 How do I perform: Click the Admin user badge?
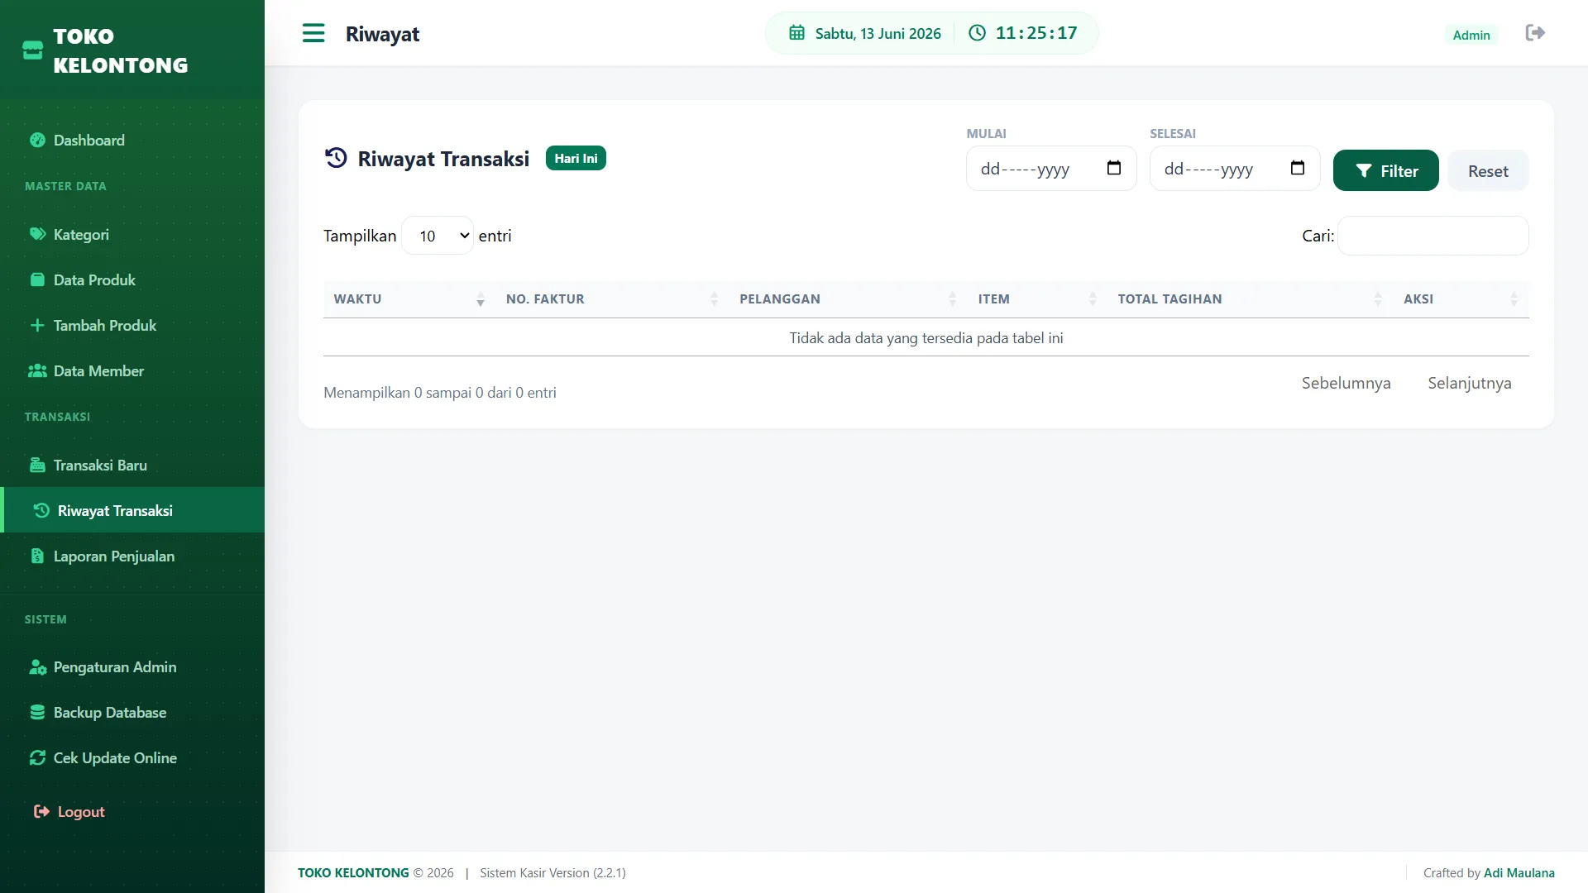point(1471,35)
